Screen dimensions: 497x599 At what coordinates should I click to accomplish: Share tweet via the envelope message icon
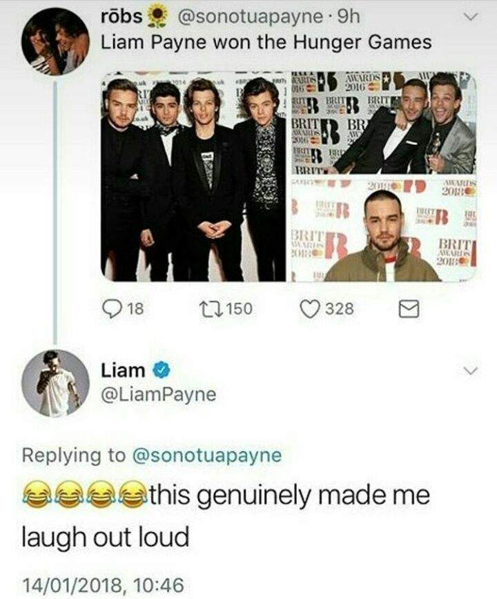[409, 309]
